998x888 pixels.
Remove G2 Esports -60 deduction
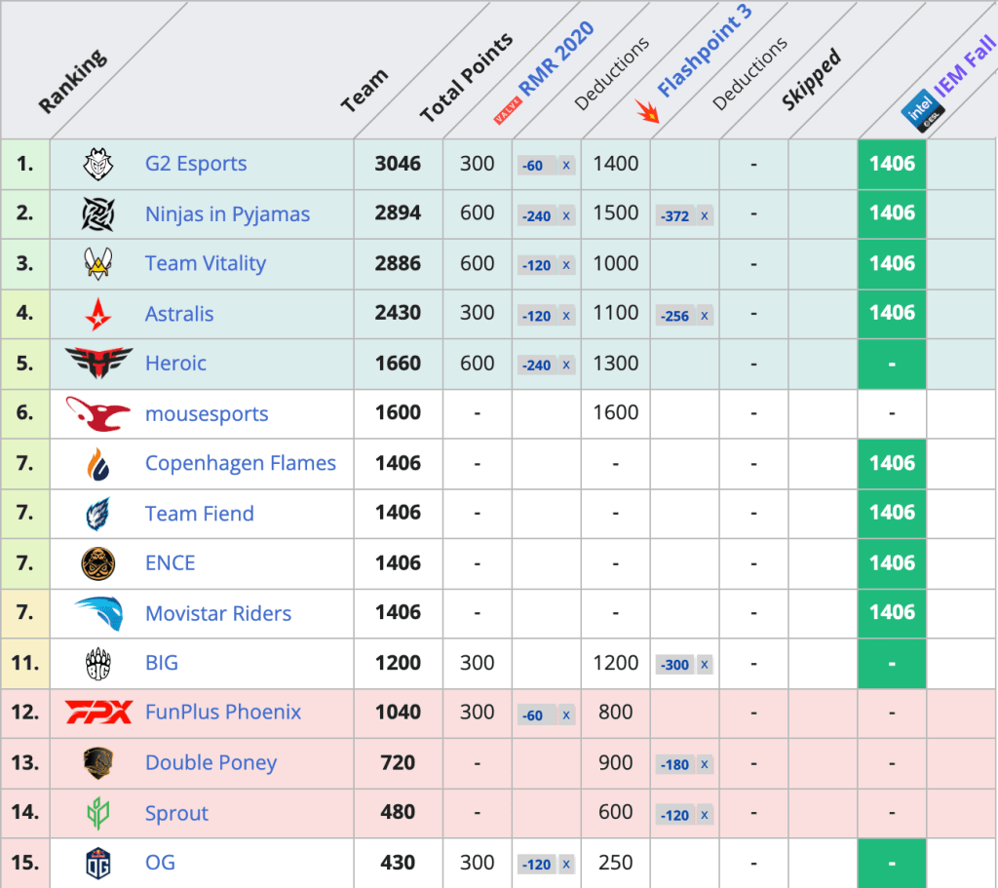coord(566,166)
